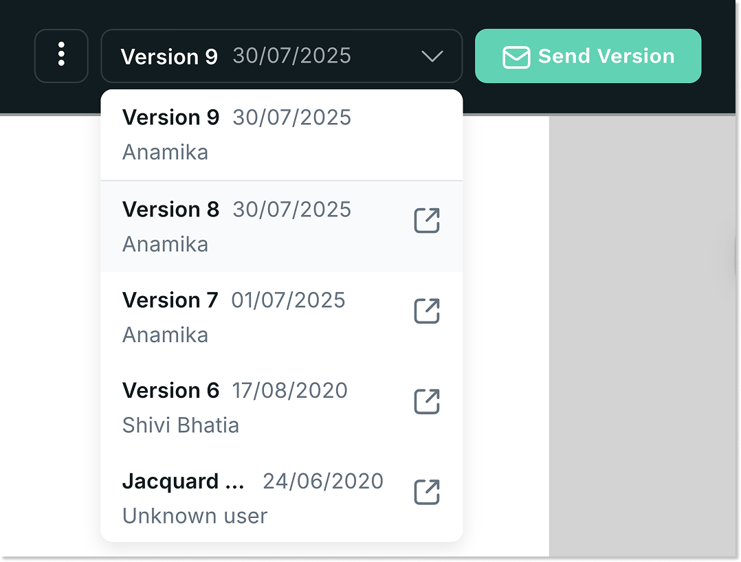The image size is (741, 562).
Task: Click the envelope icon on Send Version
Action: click(x=516, y=57)
